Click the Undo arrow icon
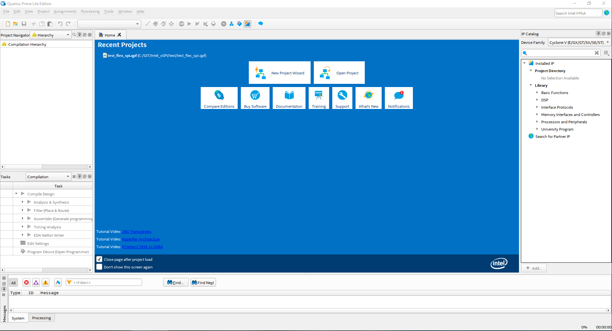Viewport: 612px width, 331px height. point(60,24)
